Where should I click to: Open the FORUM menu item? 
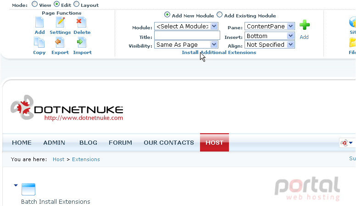click(x=120, y=142)
